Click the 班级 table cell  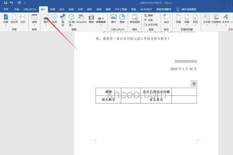click(108, 92)
